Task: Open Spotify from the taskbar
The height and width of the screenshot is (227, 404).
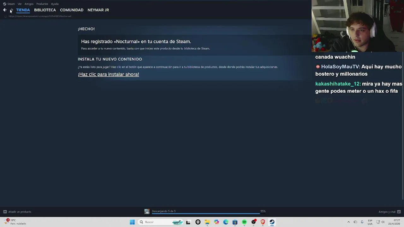Action: point(244,222)
